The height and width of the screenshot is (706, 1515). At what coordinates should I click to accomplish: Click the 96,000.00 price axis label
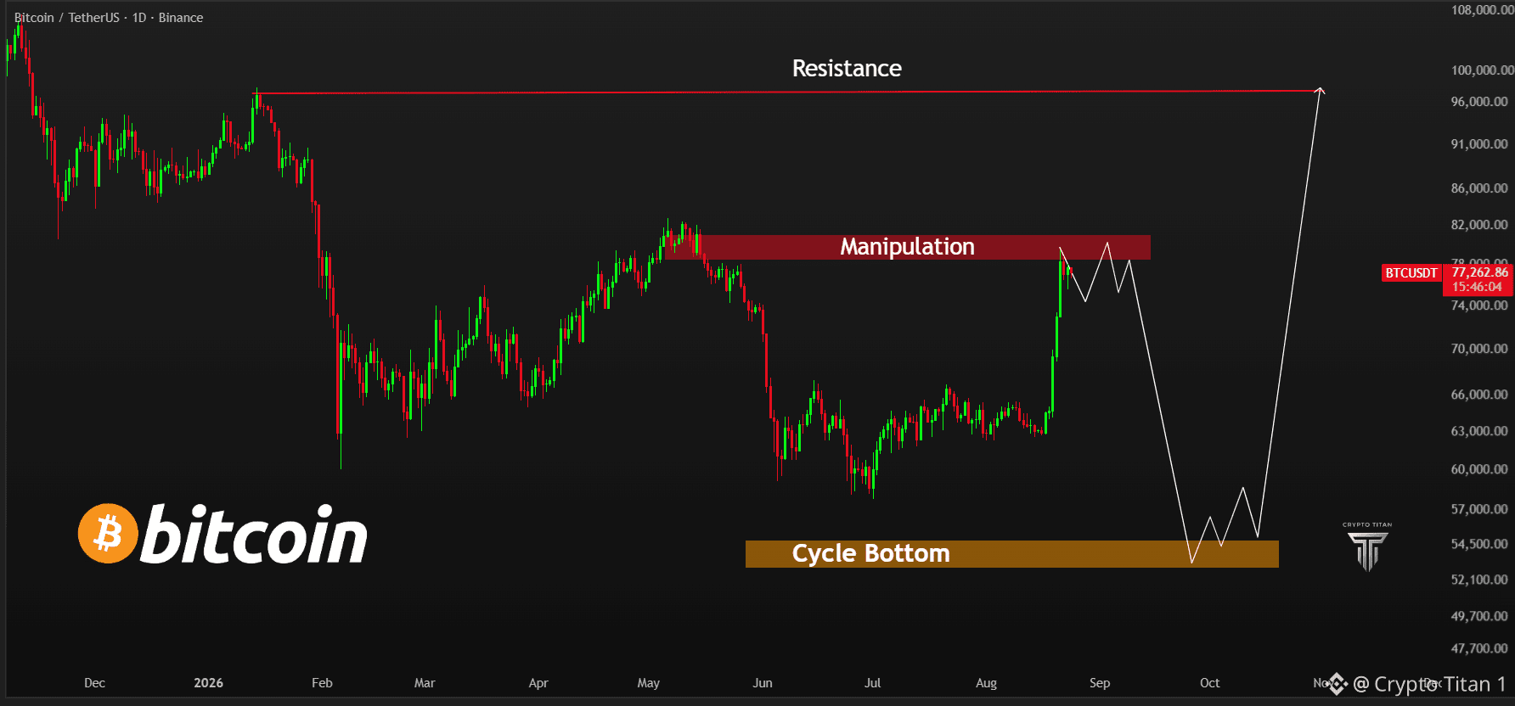tap(1479, 102)
